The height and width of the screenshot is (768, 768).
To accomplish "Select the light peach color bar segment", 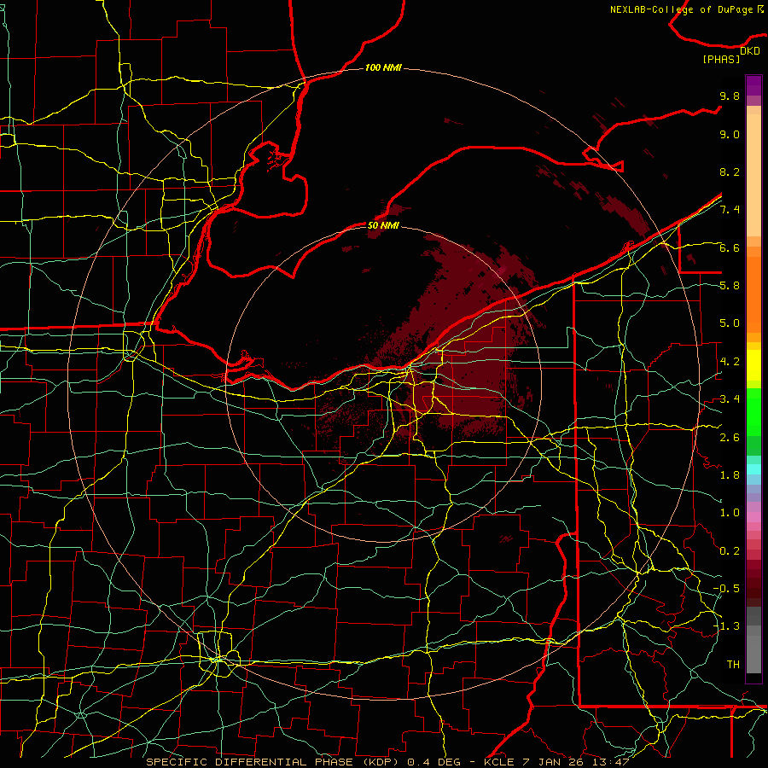I will tap(753, 175).
